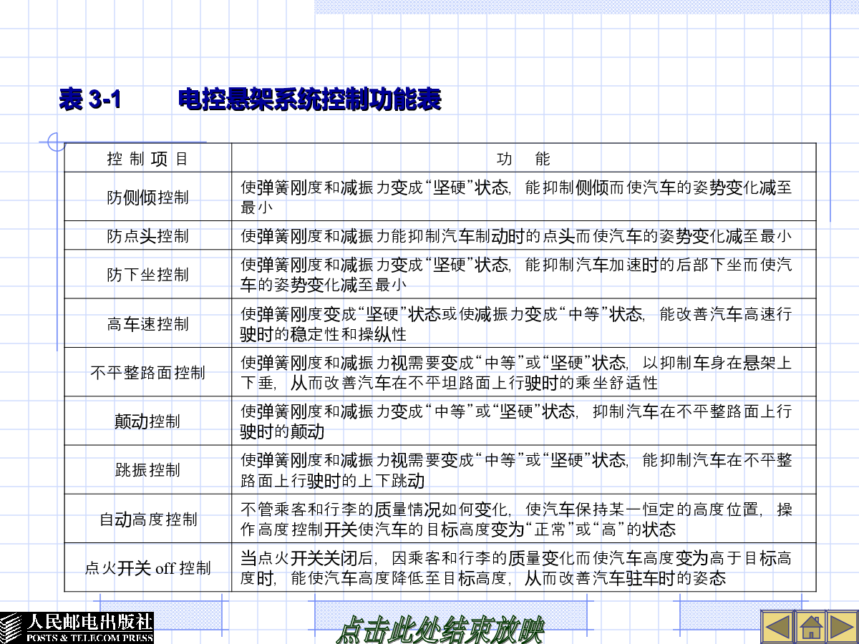Screen dimensions: 859x644
Task: Click the function text for 颠动控制 row
Action: pyautogui.click(x=516, y=421)
